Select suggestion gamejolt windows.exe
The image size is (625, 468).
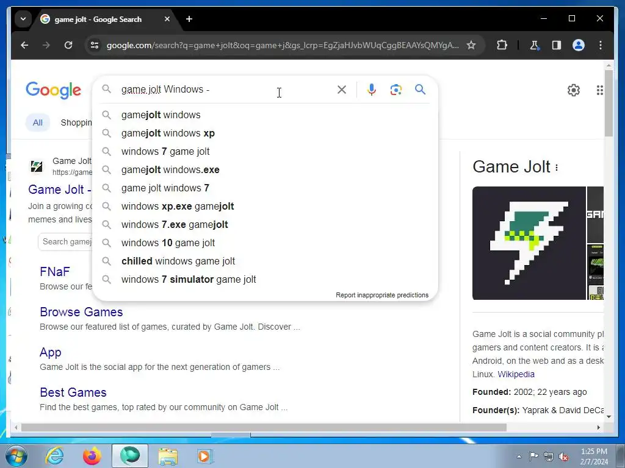coord(265,170)
